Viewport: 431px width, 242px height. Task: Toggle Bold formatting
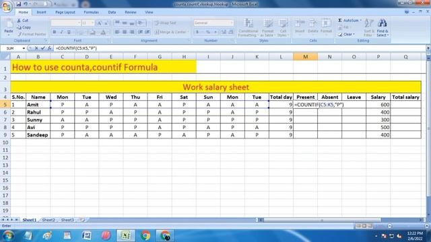pos(55,32)
